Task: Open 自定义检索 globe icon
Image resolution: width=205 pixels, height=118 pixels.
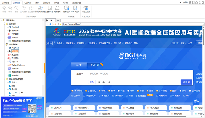Action: click(x=86, y=9)
